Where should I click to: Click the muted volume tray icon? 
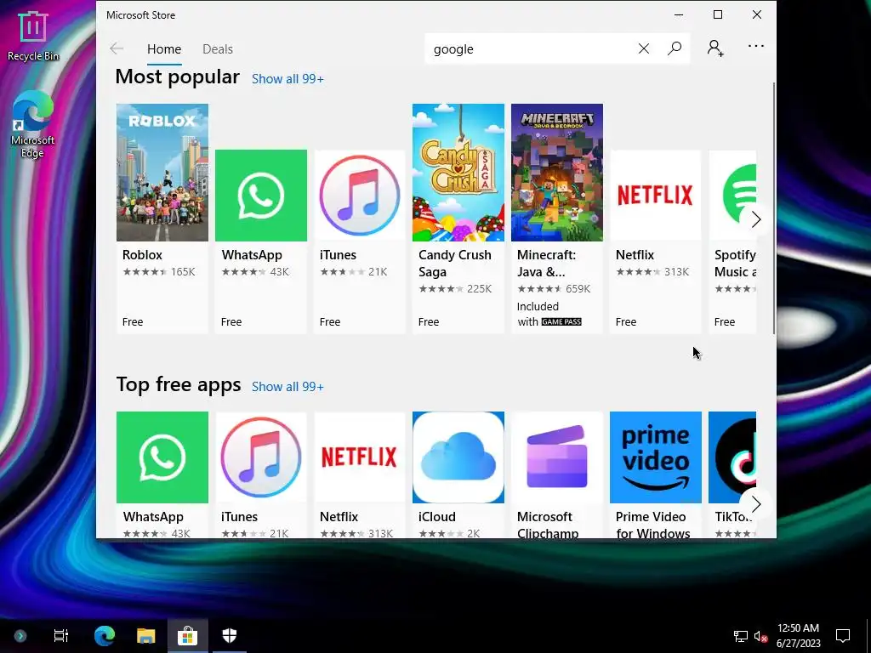tap(760, 636)
